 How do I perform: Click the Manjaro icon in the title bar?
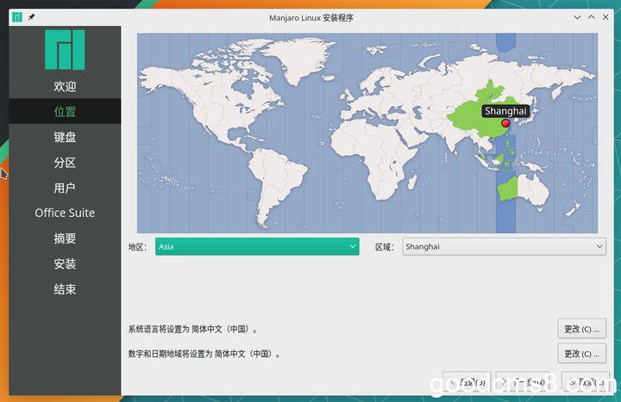[x=17, y=17]
